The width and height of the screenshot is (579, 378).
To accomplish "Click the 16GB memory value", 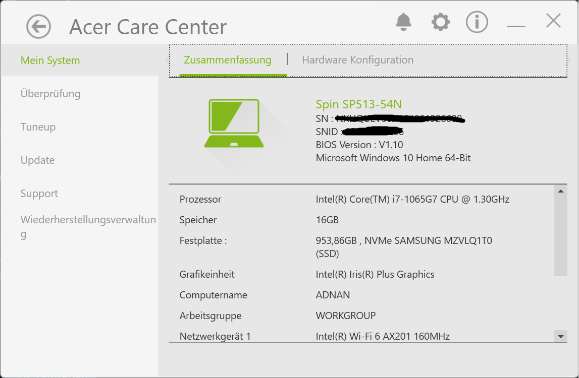I will tap(327, 220).
